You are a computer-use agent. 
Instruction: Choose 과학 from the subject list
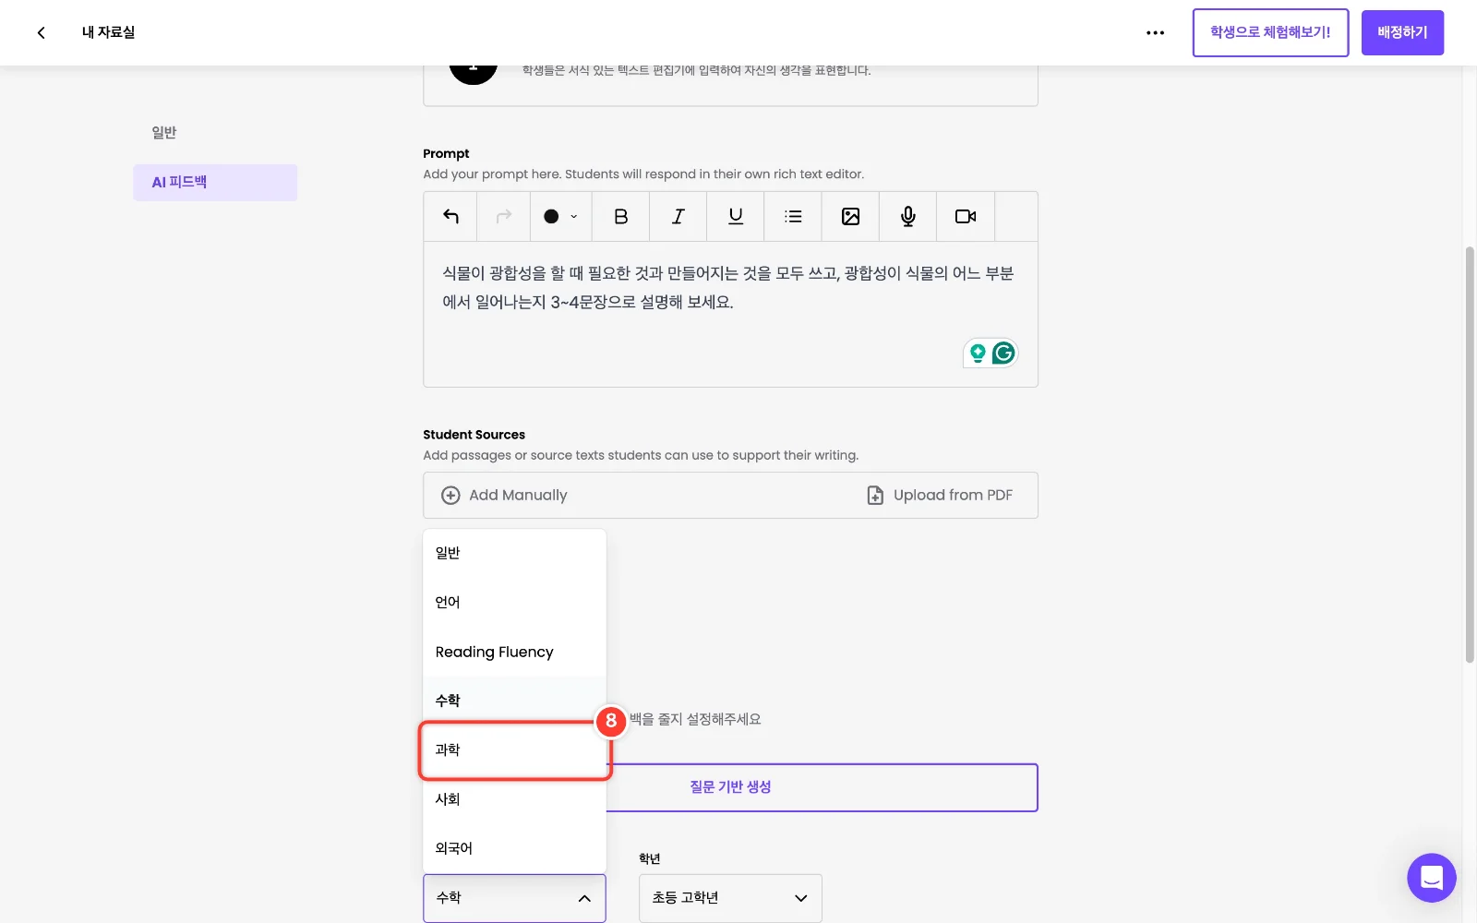click(x=514, y=749)
